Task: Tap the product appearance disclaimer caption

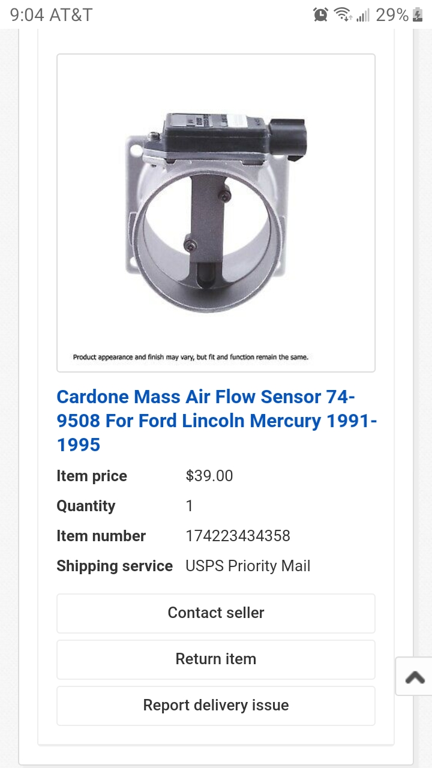Action: pos(191,357)
